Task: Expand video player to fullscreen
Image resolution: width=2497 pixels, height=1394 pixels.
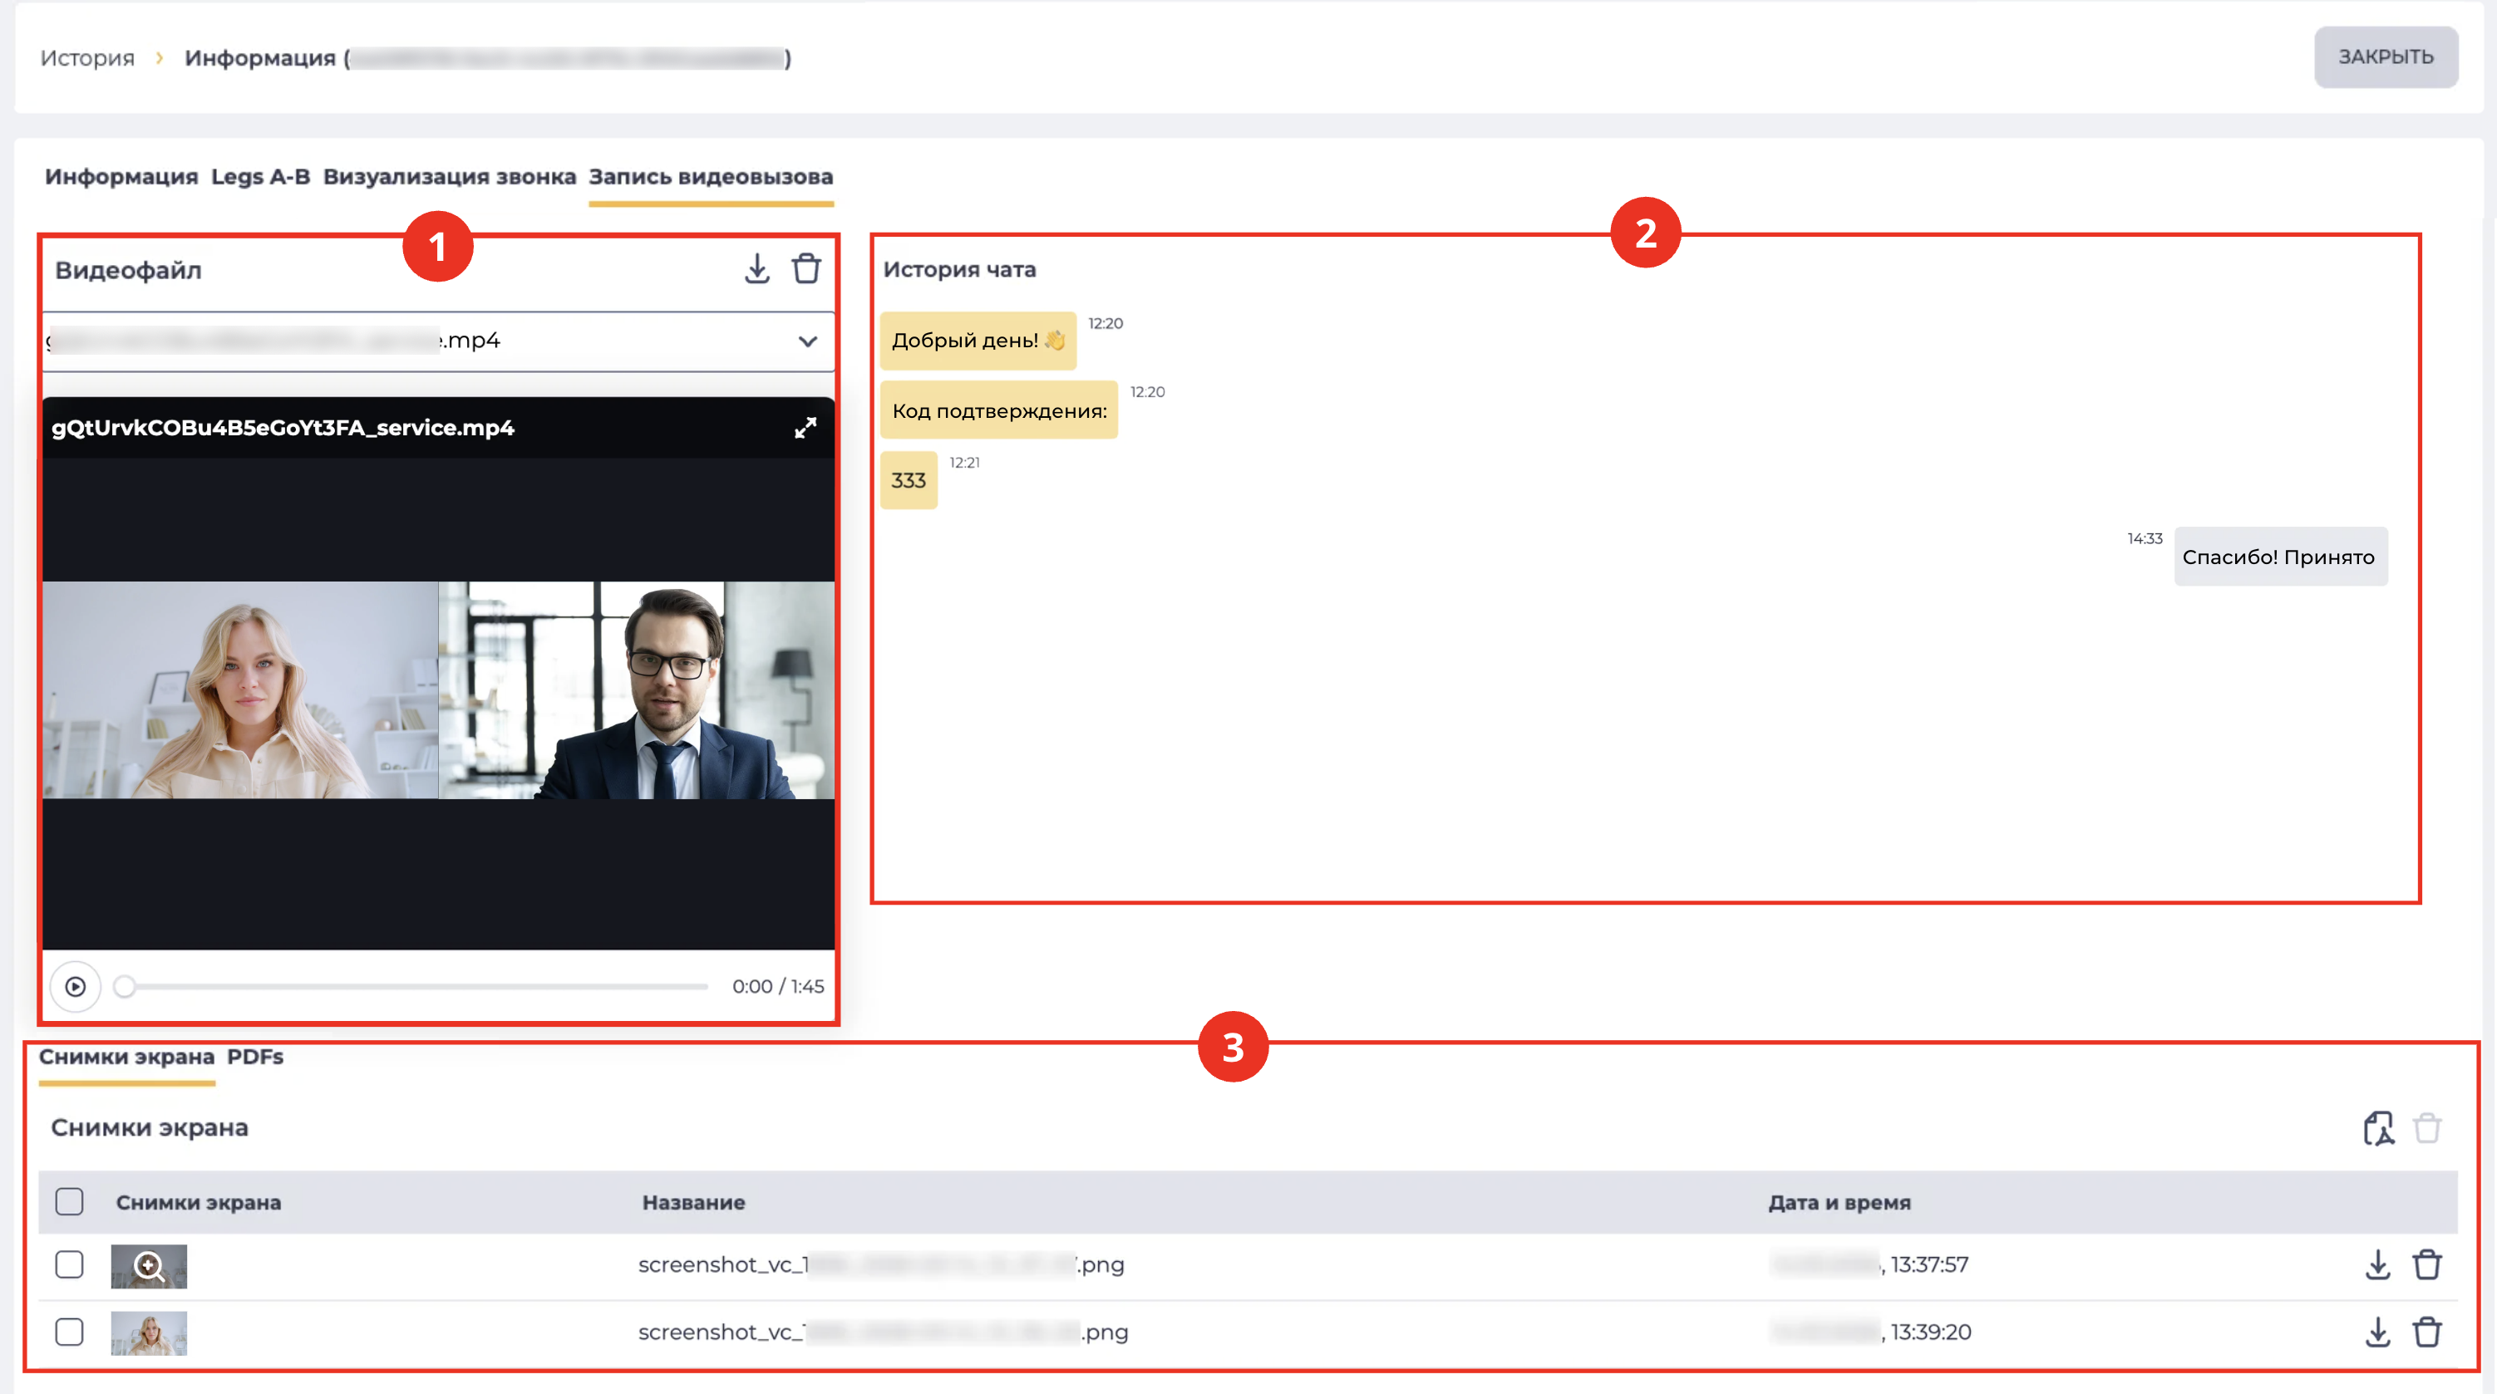Action: (805, 427)
